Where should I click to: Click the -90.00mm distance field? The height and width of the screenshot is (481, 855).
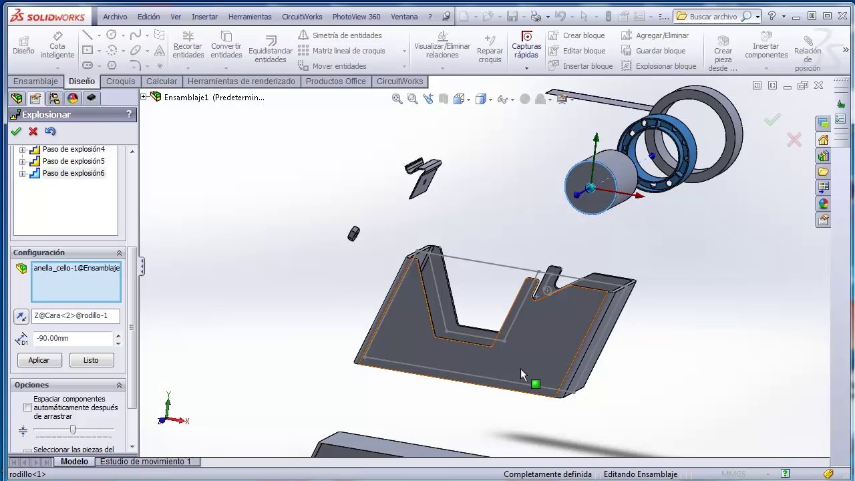coord(73,339)
